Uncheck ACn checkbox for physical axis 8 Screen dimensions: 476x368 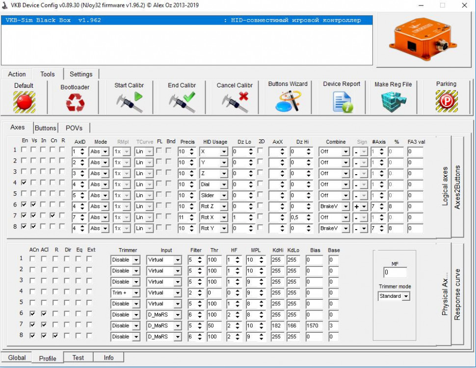click(32, 336)
